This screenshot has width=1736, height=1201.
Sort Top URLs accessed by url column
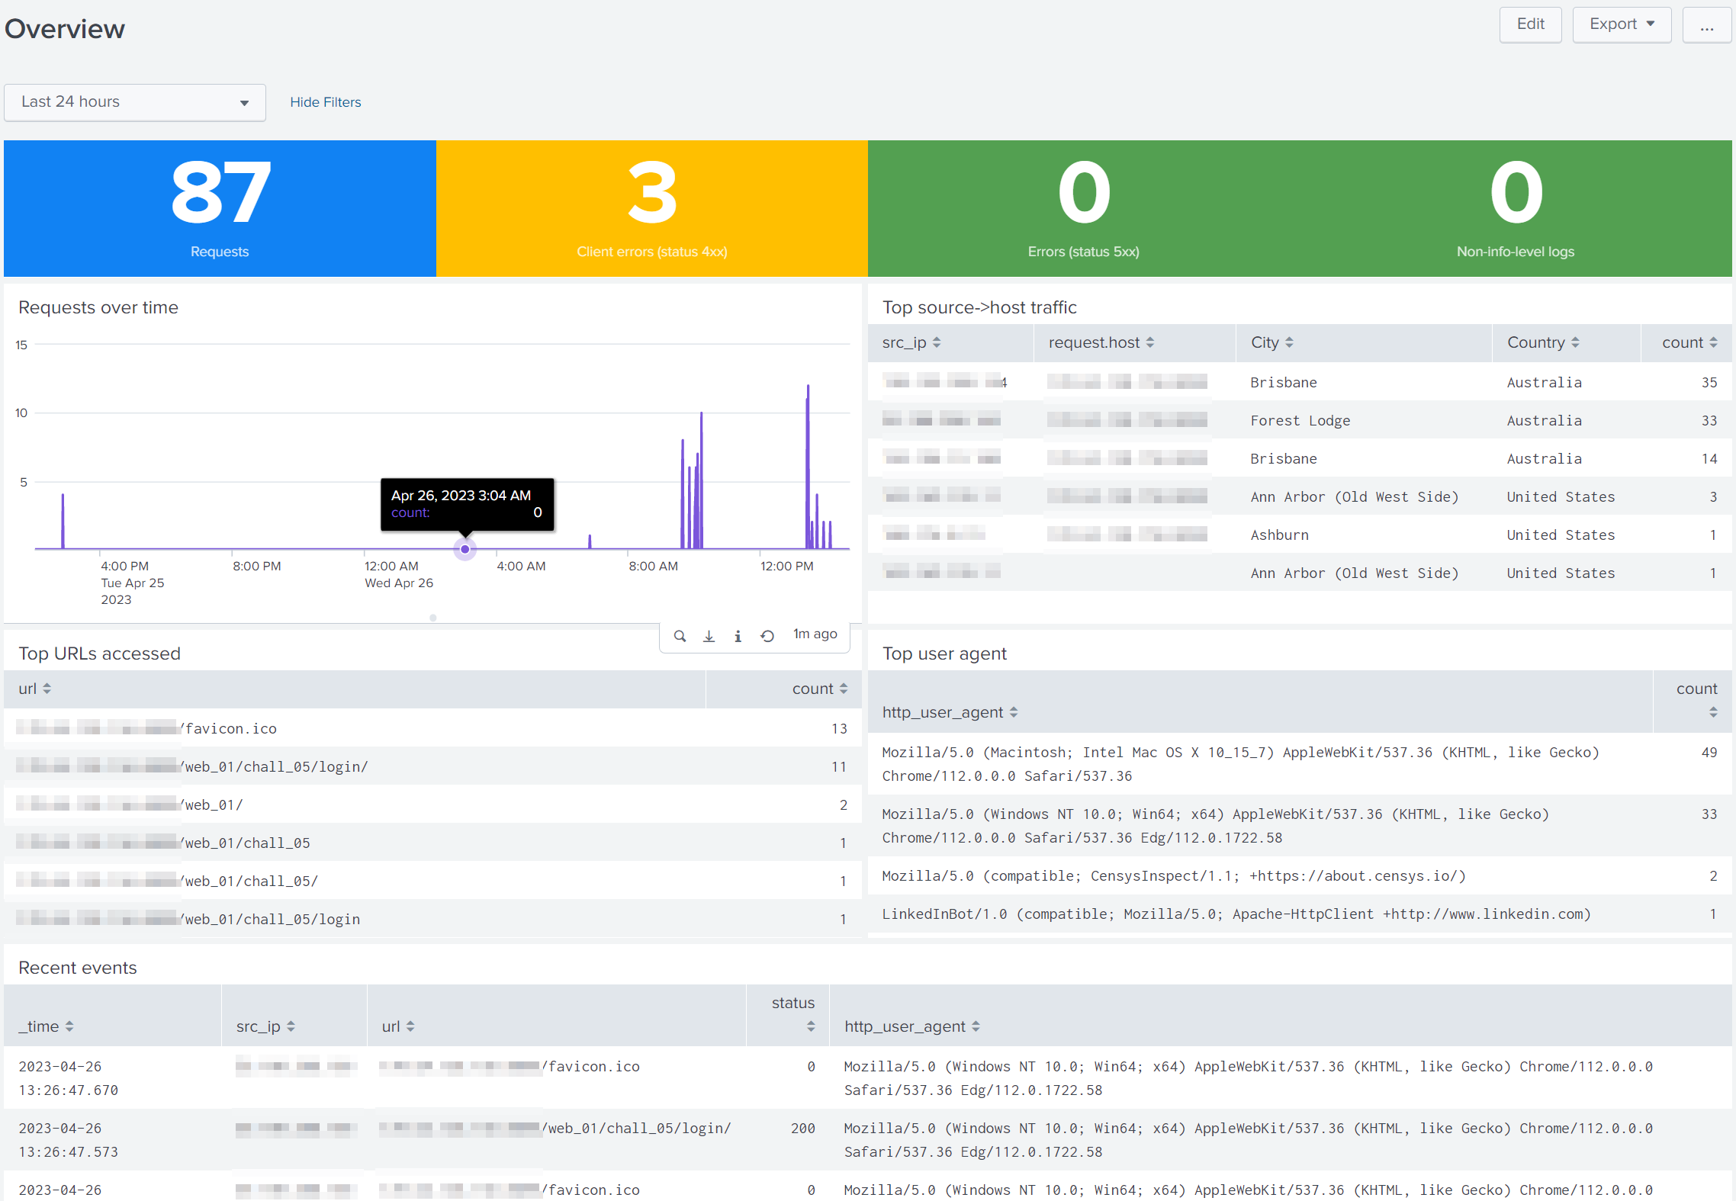[x=34, y=689]
